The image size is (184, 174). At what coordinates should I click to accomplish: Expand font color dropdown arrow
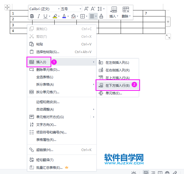[68, 16]
